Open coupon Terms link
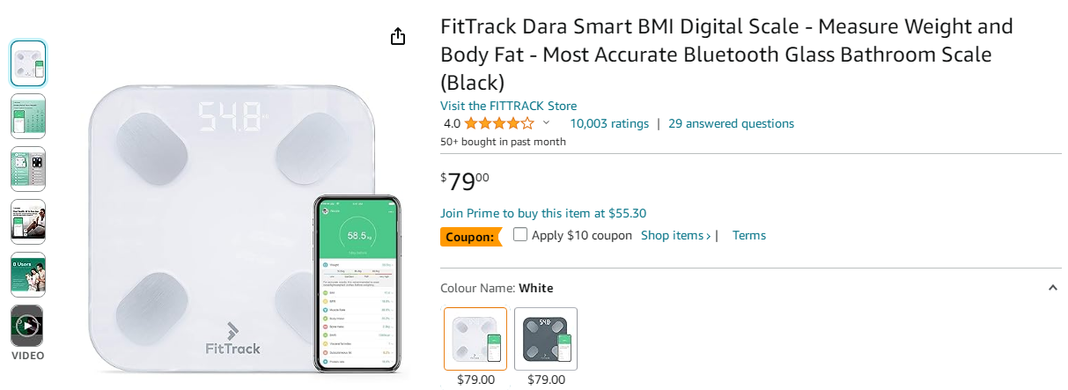This screenshot has height=390, width=1068. [x=749, y=235]
